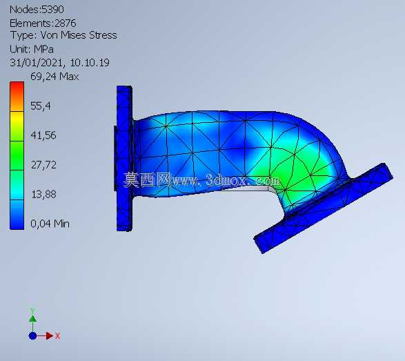
Task: Click the "0,04 Min" legend value
Action: point(50,224)
